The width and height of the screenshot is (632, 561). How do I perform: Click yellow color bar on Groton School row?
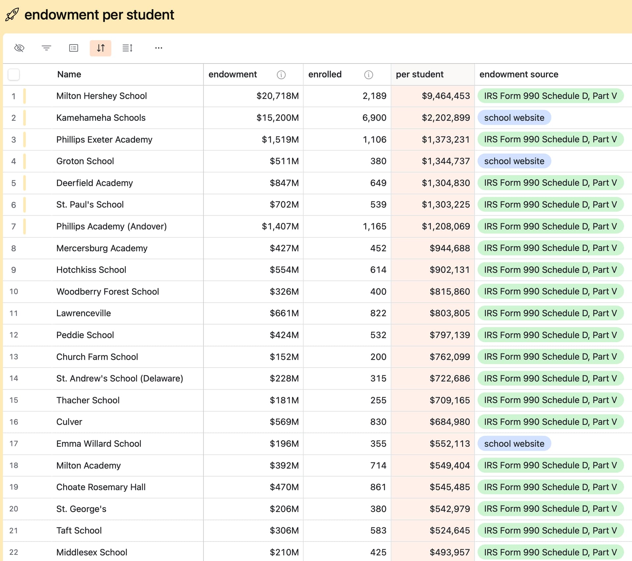(25, 161)
